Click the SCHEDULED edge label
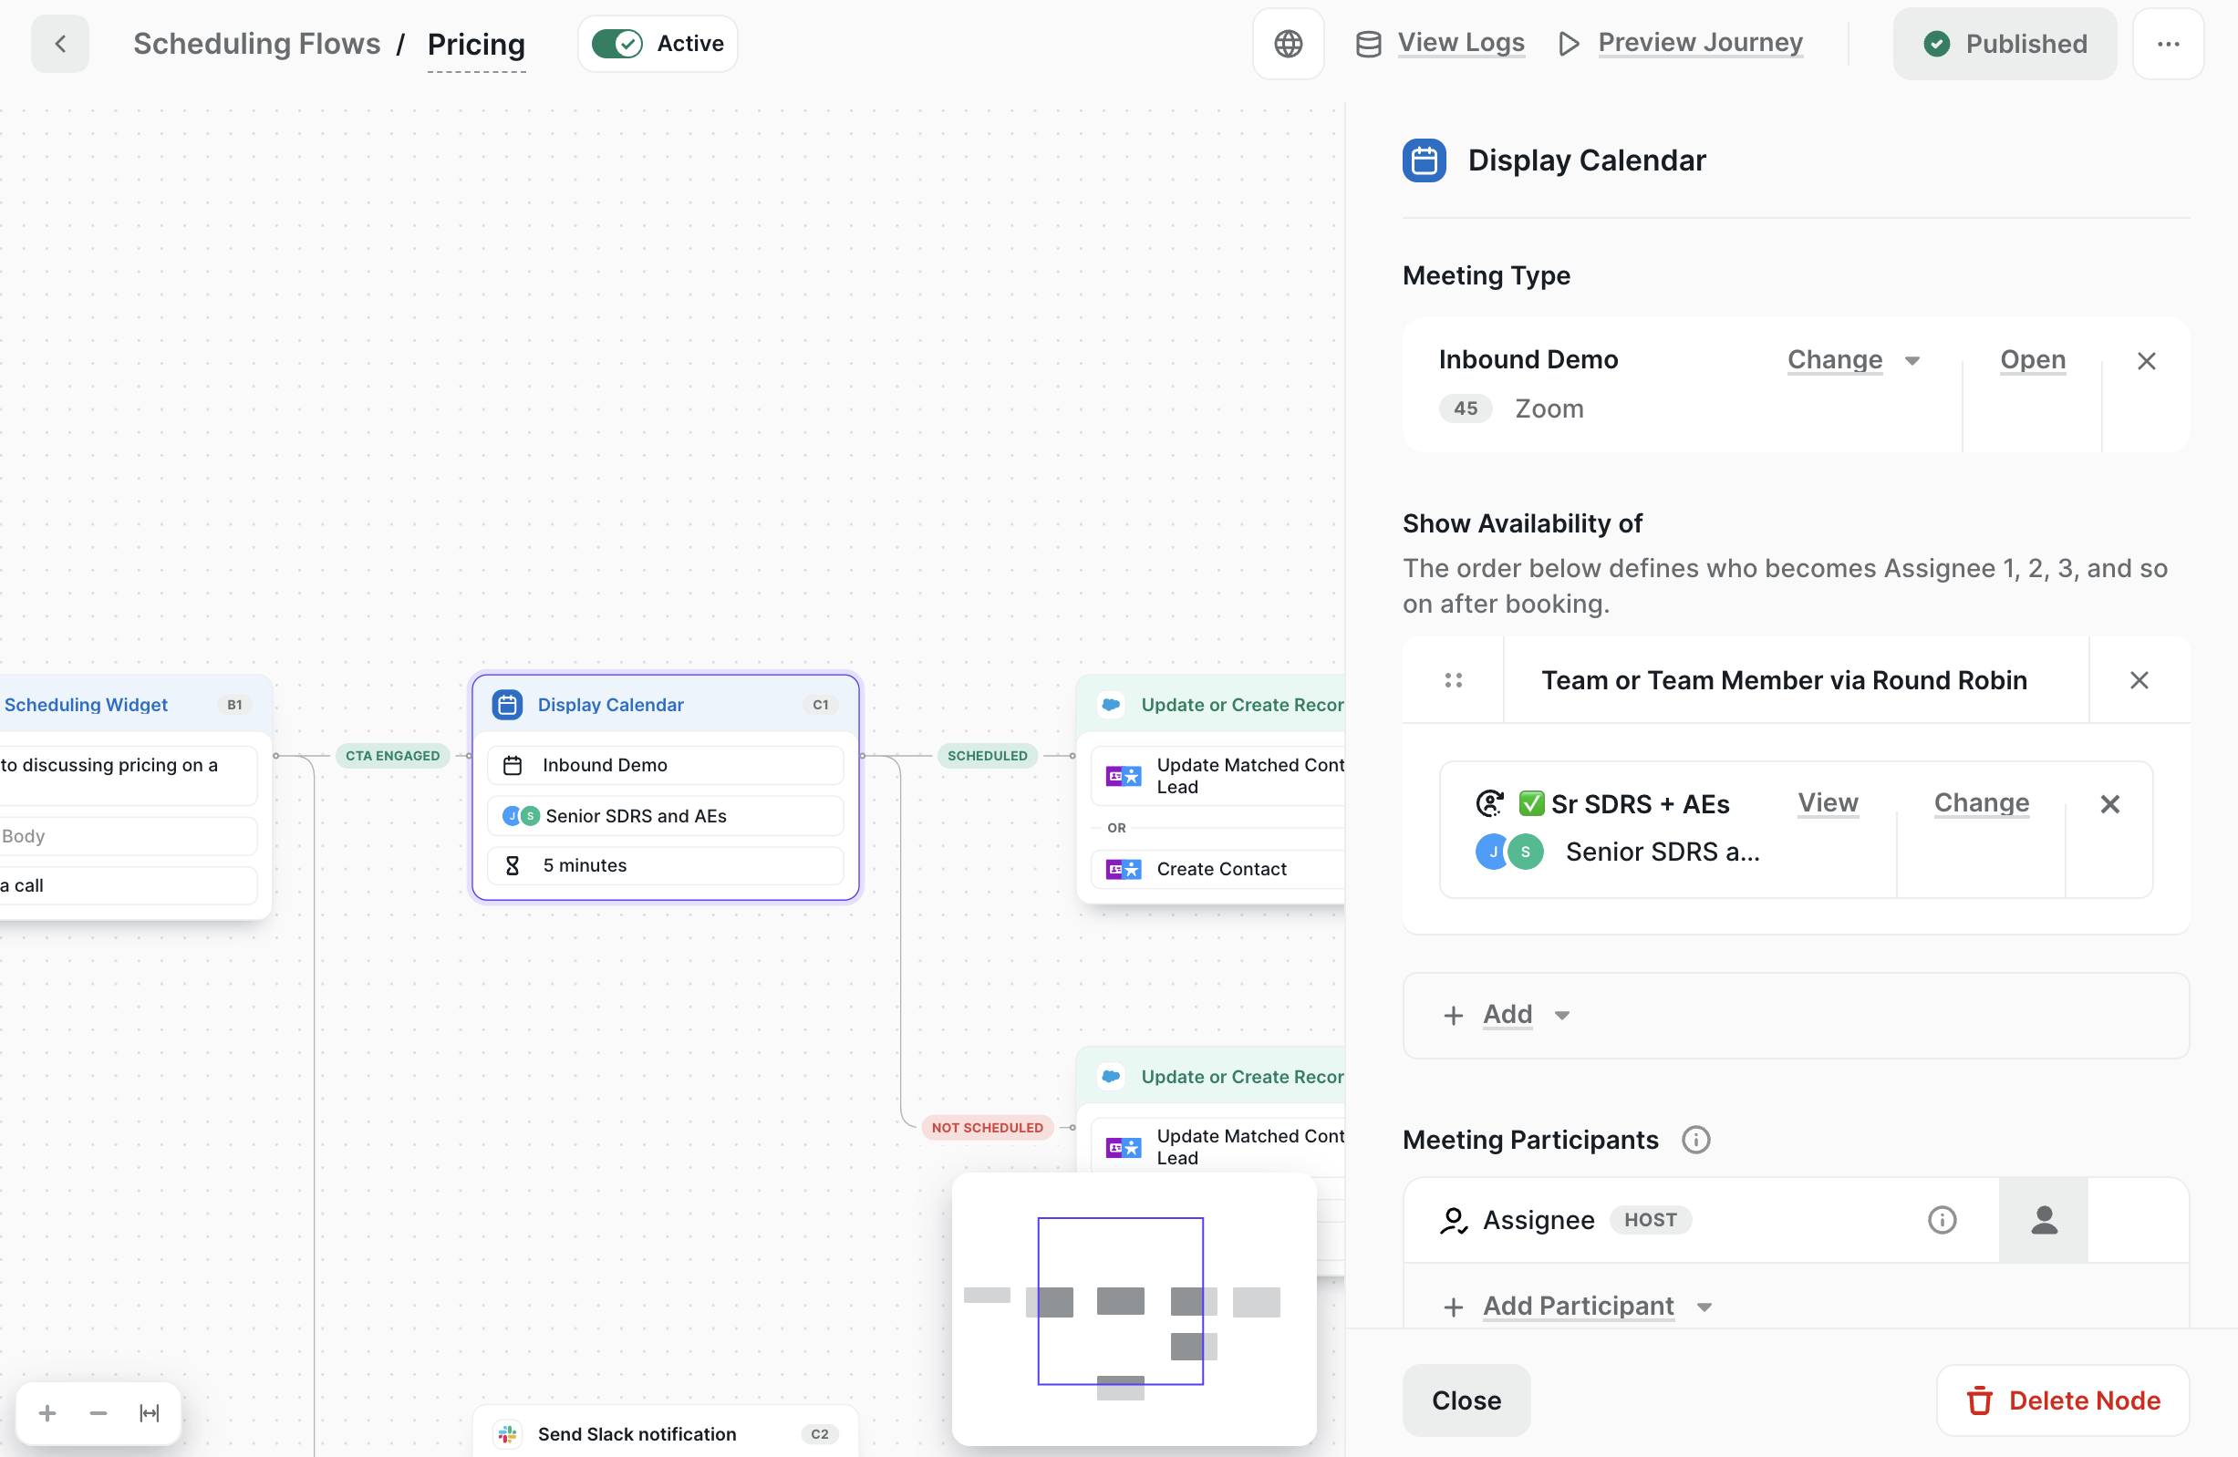This screenshot has height=1457, width=2238. pyautogui.click(x=988, y=756)
